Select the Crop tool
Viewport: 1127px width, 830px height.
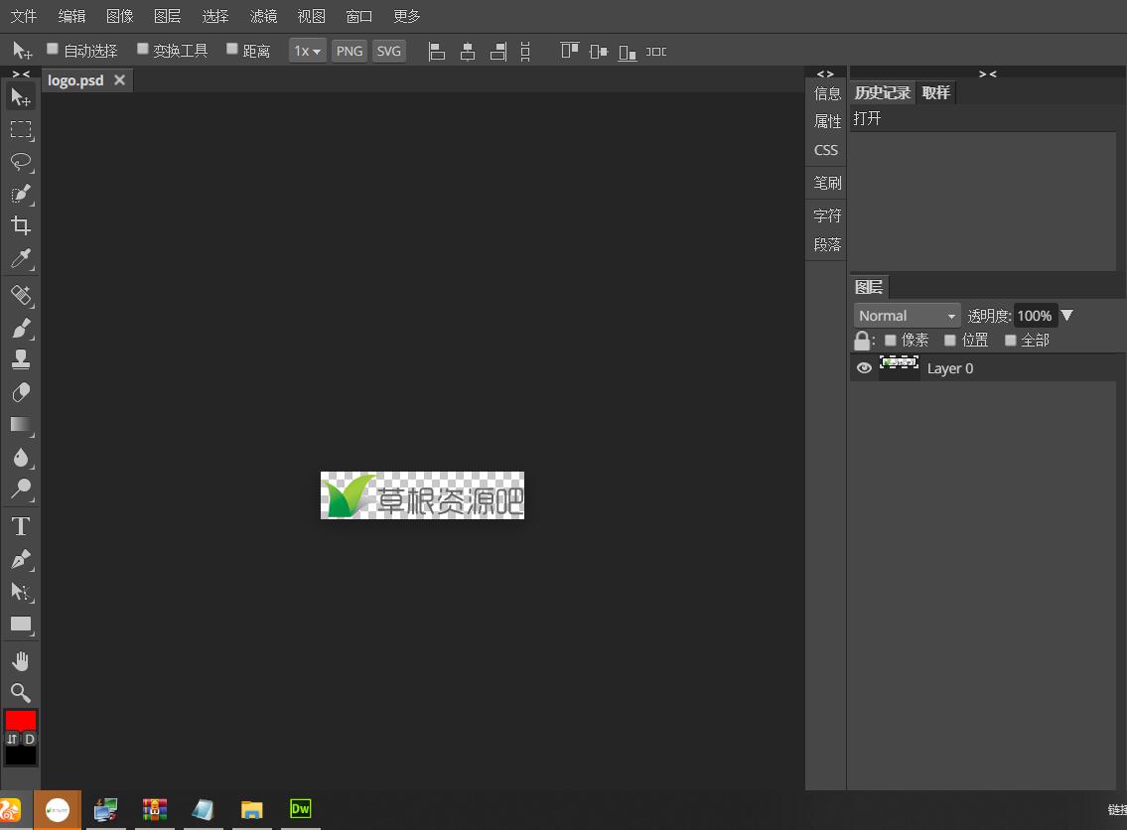click(x=21, y=225)
